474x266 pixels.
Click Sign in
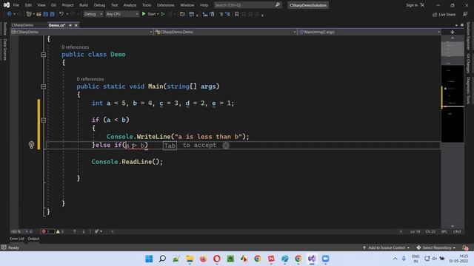[412, 5]
